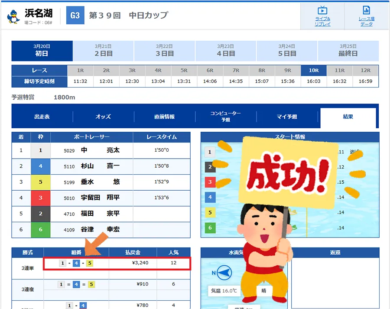The image size is (390, 309).
Task: Select race 11R in the race row
Action: (x=340, y=70)
